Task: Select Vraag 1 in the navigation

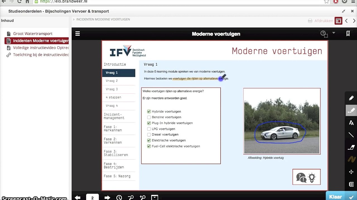Action: click(119, 73)
